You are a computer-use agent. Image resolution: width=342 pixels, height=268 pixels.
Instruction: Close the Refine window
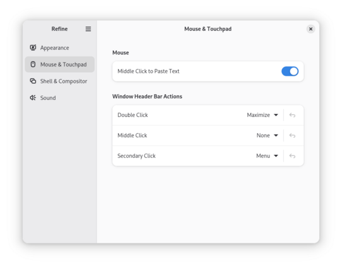(310, 29)
